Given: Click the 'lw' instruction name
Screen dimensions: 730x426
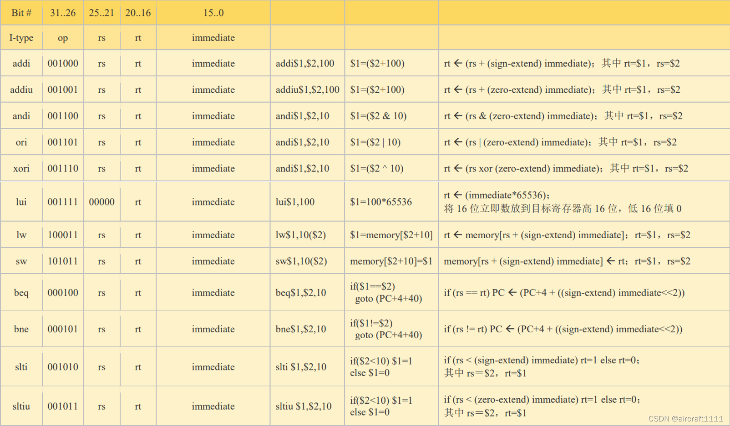Looking at the screenshot, I should (x=21, y=235).
